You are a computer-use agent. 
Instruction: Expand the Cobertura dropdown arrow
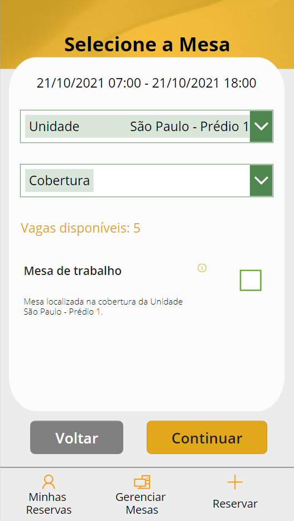point(261,180)
